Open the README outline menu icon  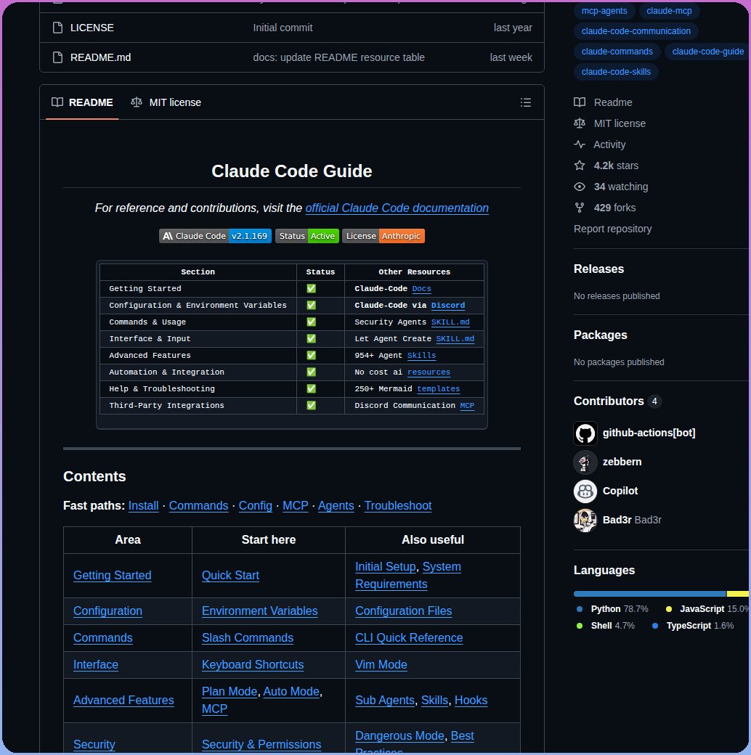526,102
